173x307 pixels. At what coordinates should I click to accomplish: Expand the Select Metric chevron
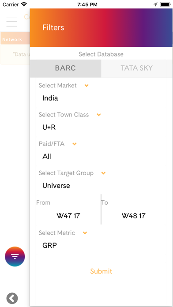pos(85,233)
